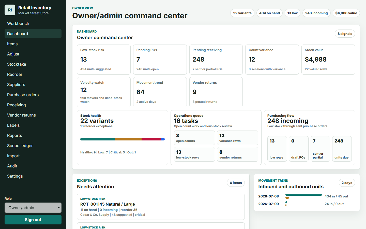Click the 0 draft POs tile
Viewport: 366px width, 229px height.
[x=299, y=149]
